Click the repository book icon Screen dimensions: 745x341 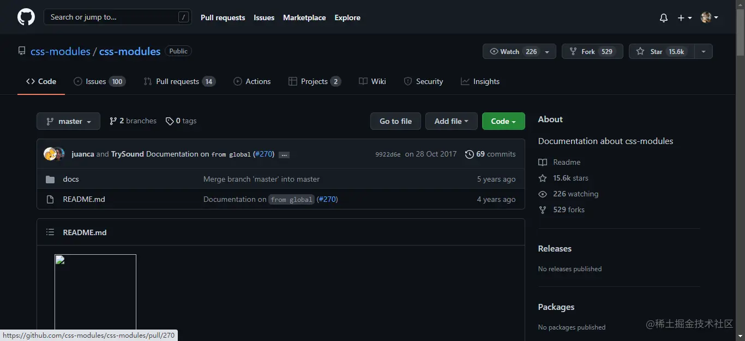click(x=22, y=51)
